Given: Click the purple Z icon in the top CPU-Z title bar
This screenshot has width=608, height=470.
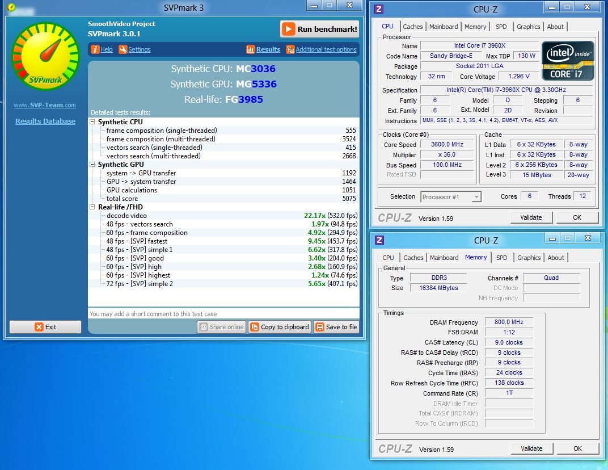Looking at the screenshot, I should [x=379, y=9].
